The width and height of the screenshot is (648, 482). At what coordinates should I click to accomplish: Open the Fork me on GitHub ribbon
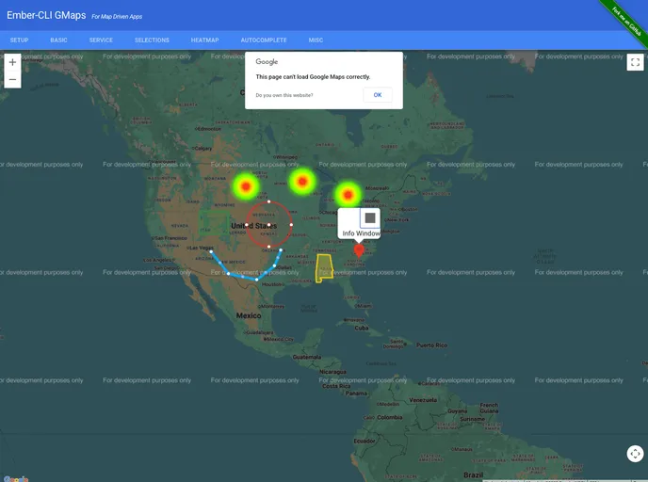click(x=626, y=22)
